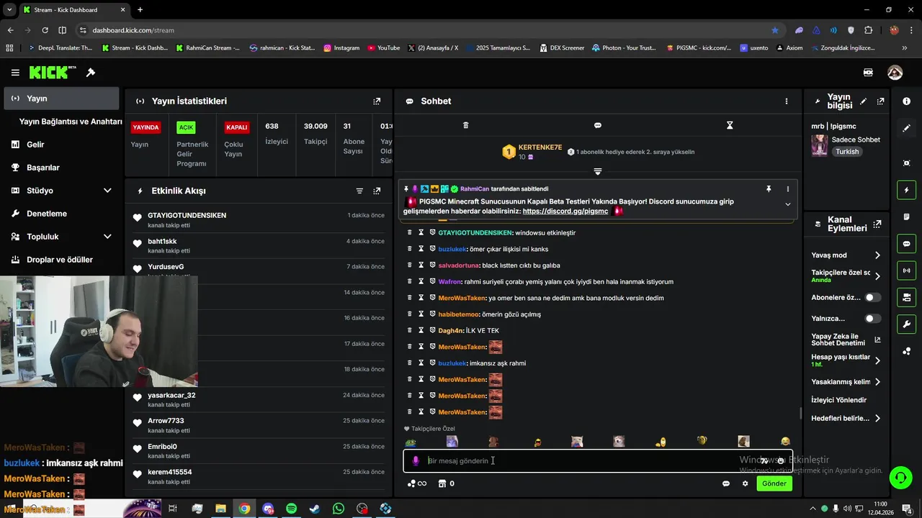Open the Sohbet panel three-dot menu
The width and height of the screenshot is (922, 518).
(787, 101)
